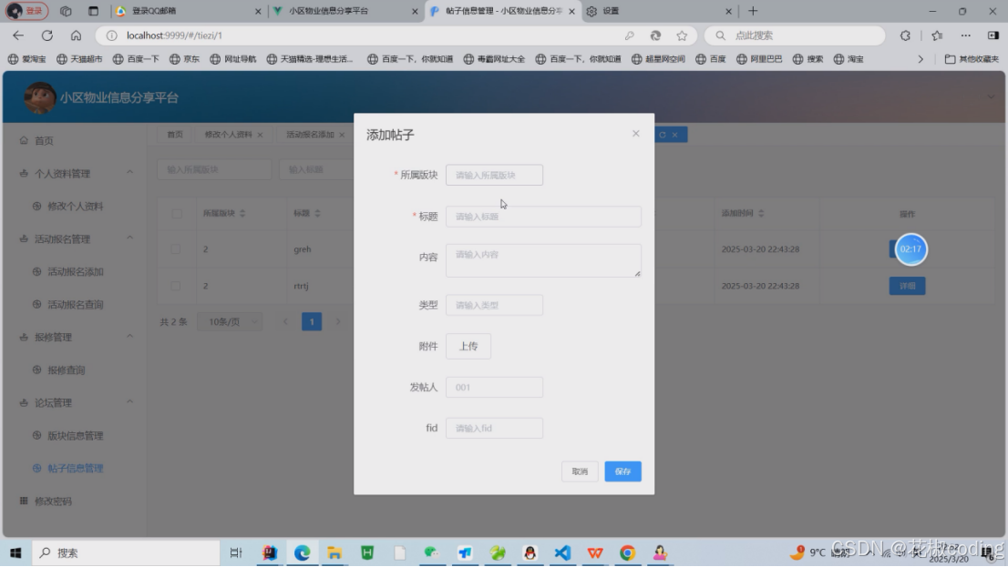1008x567 pixels.
Task: Click the 发帖人 field showing 001
Action: click(x=494, y=387)
